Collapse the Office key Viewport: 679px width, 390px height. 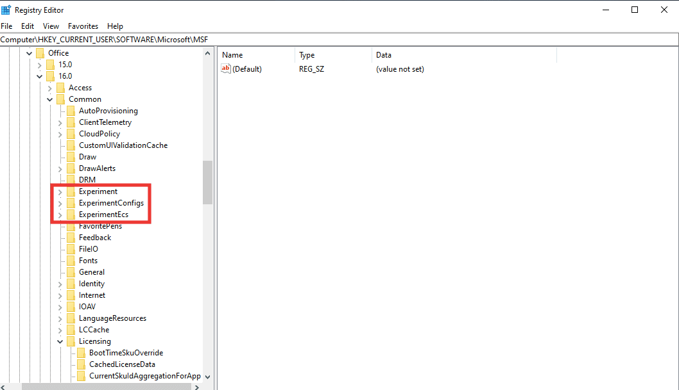(29, 54)
